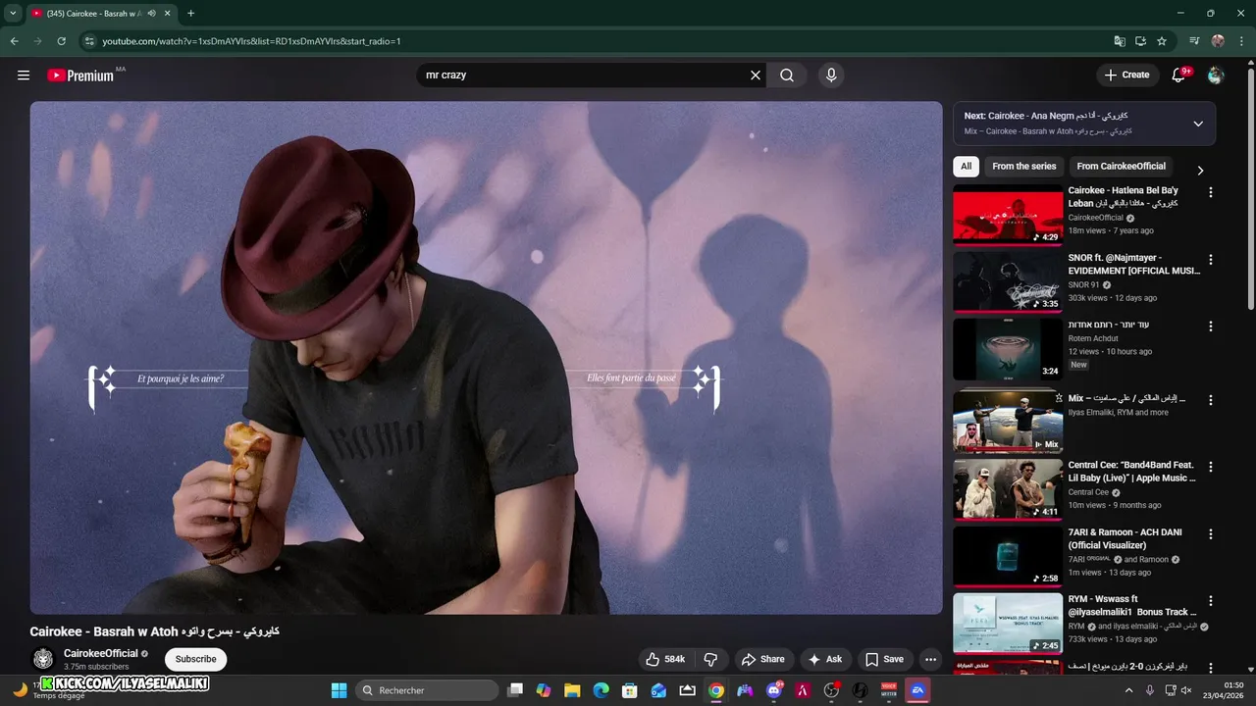This screenshot has height=706, width=1256.
Task: Open Central Cee channel name
Action: click(x=1088, y=492)
